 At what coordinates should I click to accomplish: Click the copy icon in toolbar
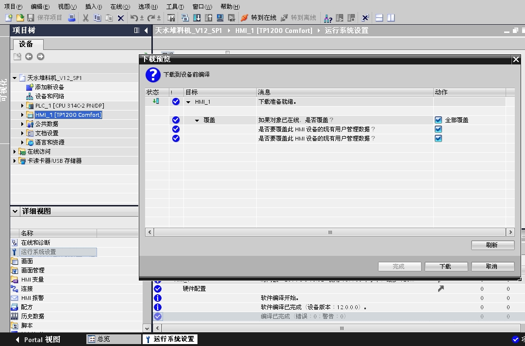(98, 18)
